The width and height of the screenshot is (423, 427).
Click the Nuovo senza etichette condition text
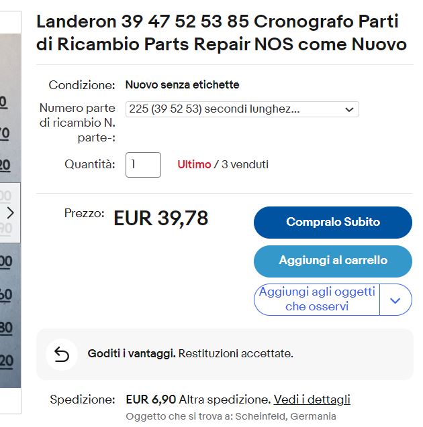(182, 85)
